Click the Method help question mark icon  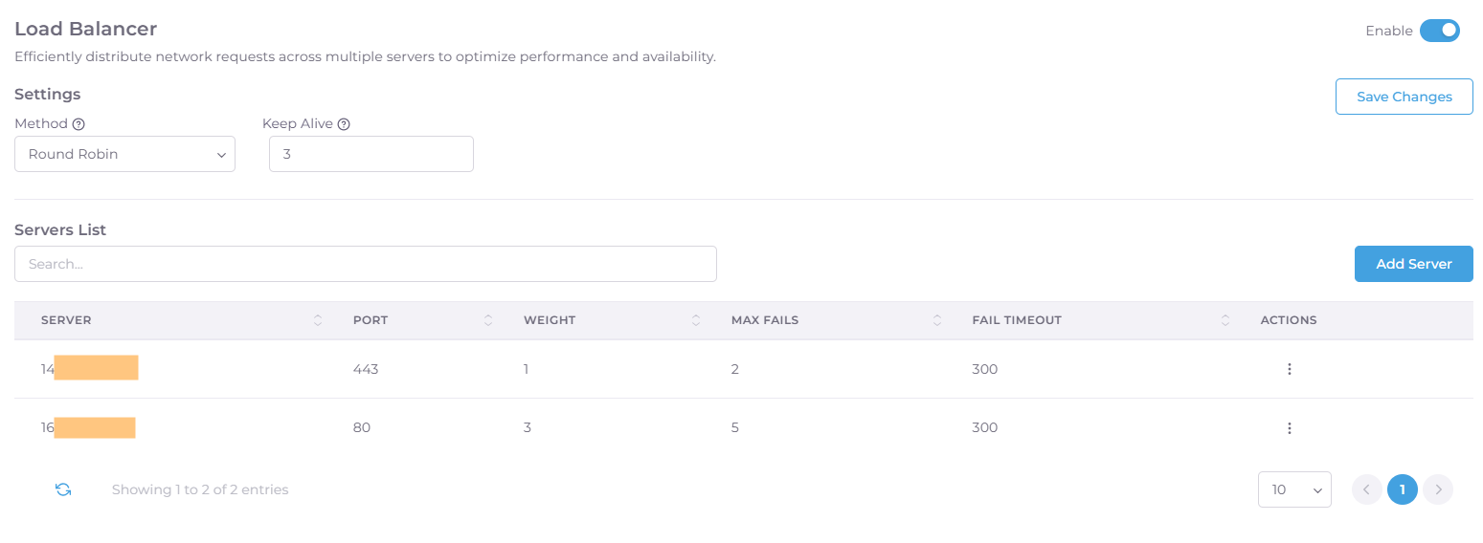pyautogui.click(x=79, y=124)
